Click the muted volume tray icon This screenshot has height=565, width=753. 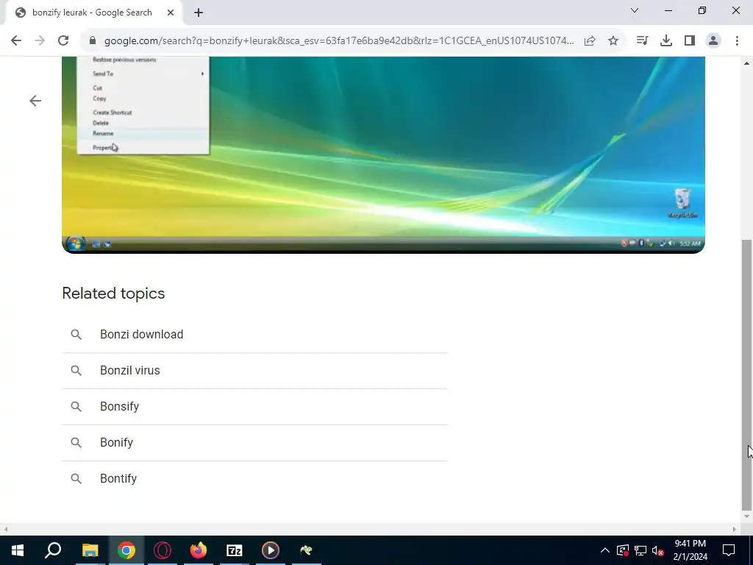pos(658,550)
